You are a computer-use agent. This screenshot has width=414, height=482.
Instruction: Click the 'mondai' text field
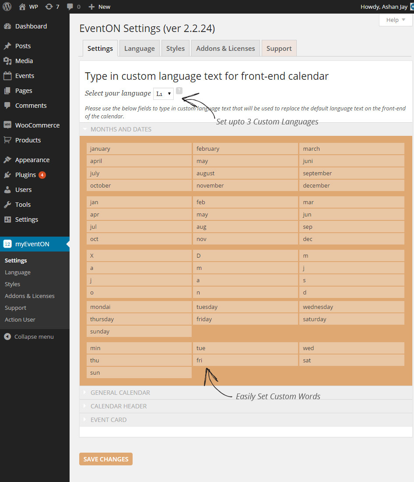[x=139, y=307]
